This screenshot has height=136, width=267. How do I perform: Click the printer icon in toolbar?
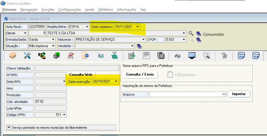coord(178,56)
